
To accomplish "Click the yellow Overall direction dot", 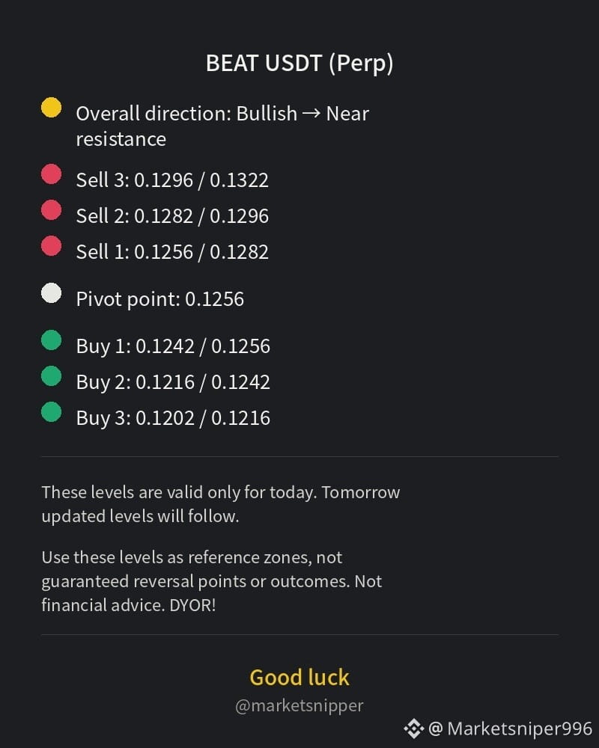I will [51, 107].
